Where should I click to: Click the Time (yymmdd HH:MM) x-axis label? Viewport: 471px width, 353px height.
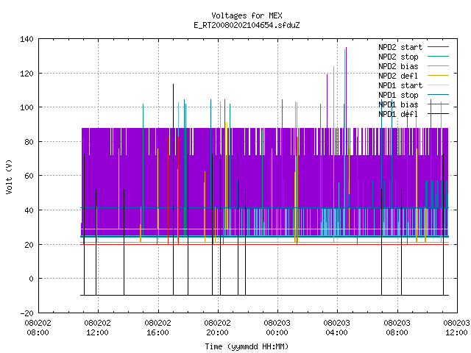coord(247,346)
